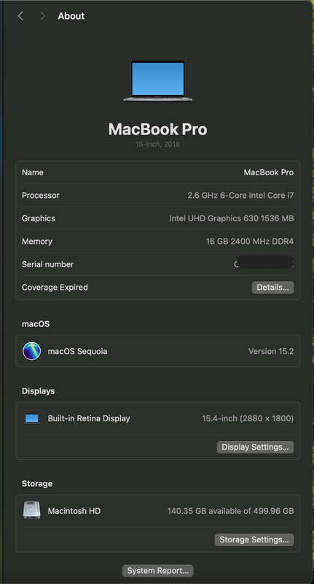The width and height of the screenshot is (314, 584).
Task: Go back with the left chevron arrow
Action: point(20,16)
